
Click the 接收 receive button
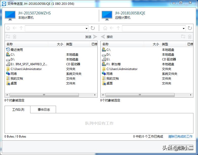tap(107, 37)
